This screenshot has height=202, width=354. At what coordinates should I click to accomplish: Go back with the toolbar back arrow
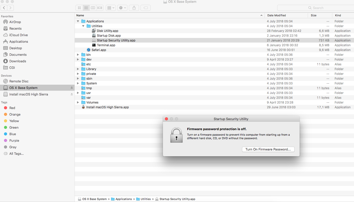pos(4,8)
